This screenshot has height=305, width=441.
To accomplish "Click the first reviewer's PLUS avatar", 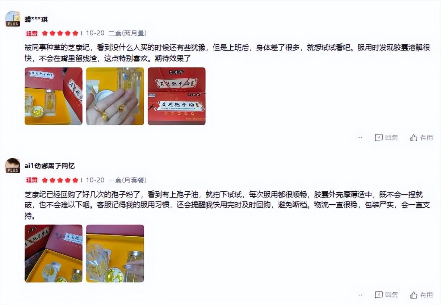I will pyautogui.click(x=13, y=19).
